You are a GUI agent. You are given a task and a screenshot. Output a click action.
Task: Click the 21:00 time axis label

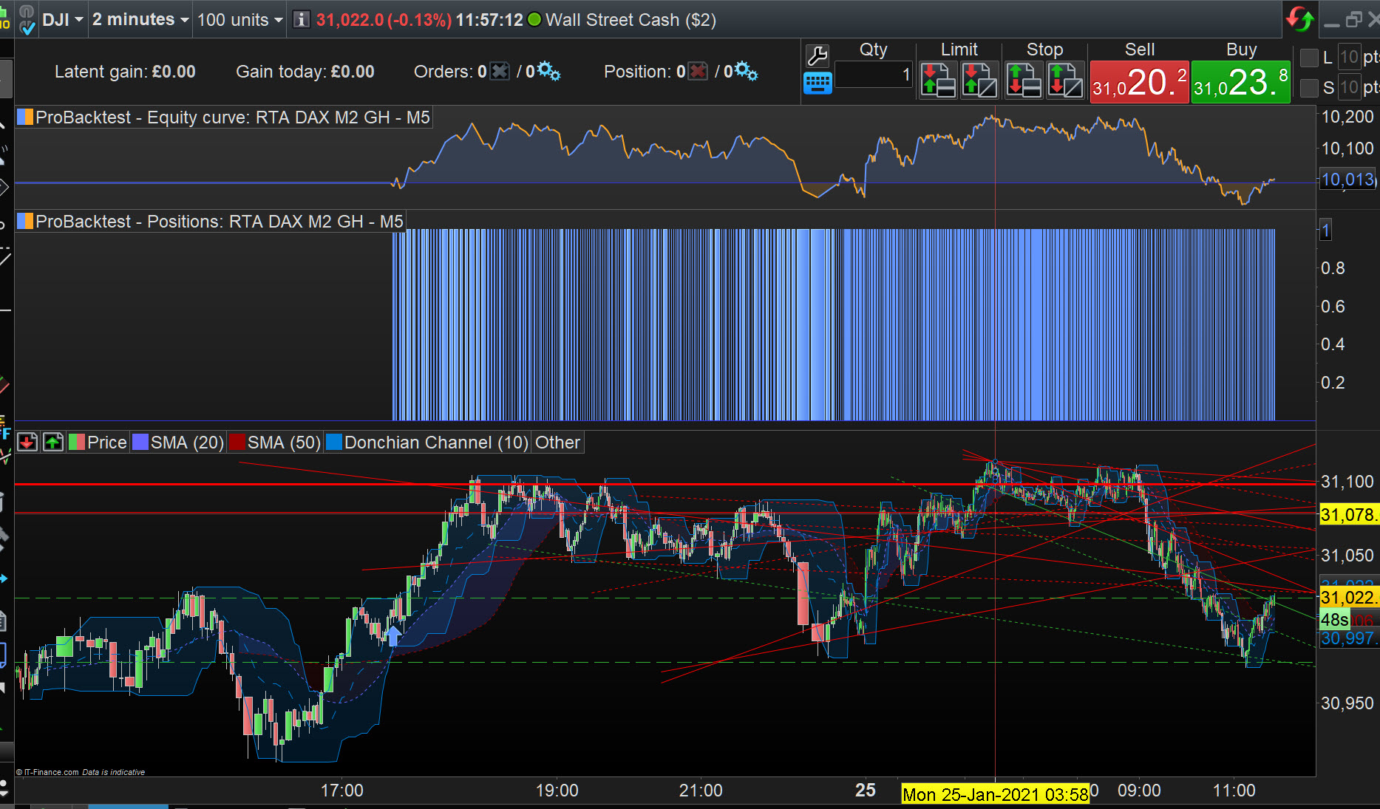coord(701,791)
